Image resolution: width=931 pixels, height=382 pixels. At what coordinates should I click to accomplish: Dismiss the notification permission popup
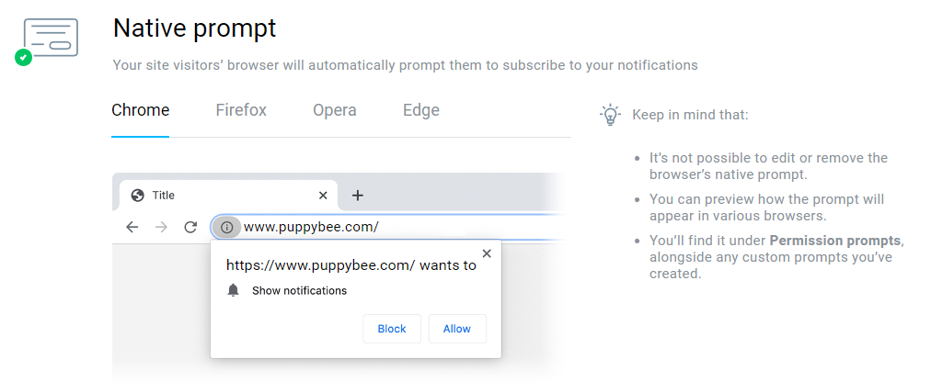(487, 253)
